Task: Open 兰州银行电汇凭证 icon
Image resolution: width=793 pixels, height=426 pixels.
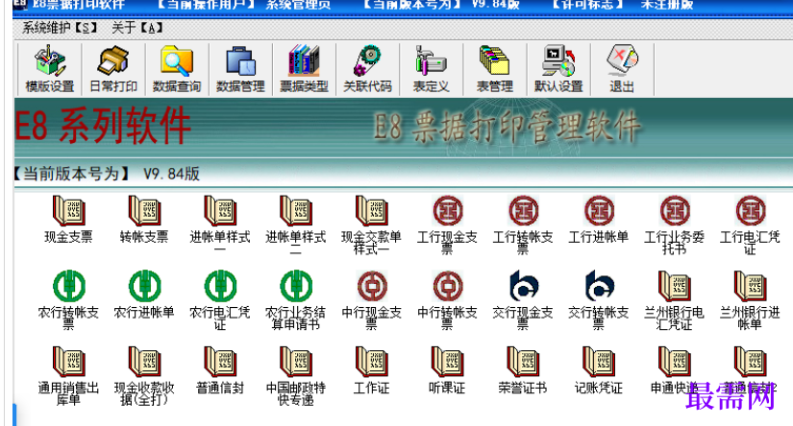Action: pyautogui.click(x=675, y=286)
